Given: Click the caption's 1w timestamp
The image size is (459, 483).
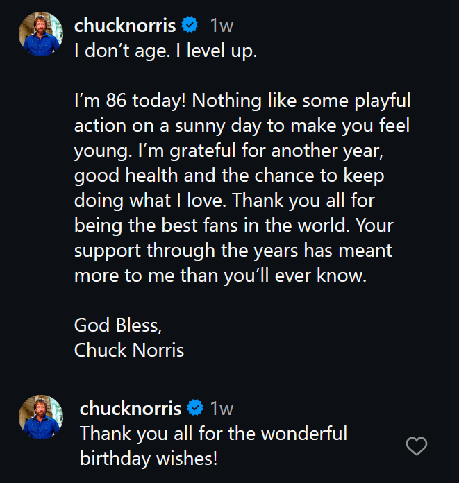Looking at the screenshot, I should click(221, 26).
